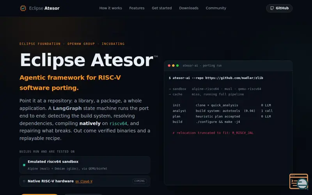Click the relocation truncated error line
Image resolution: width=312 pixels, height=195 pixels.
tap(213, 133)
